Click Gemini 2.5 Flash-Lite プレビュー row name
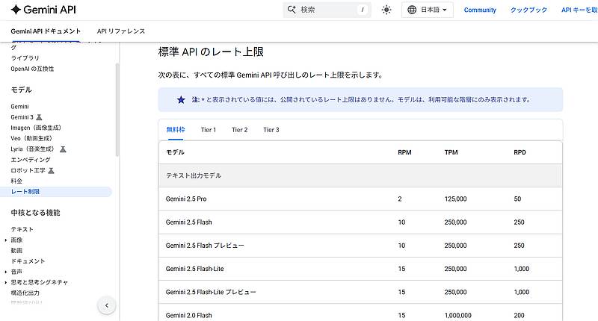Screen dimensions: 598x321 [x=211, y=292]
